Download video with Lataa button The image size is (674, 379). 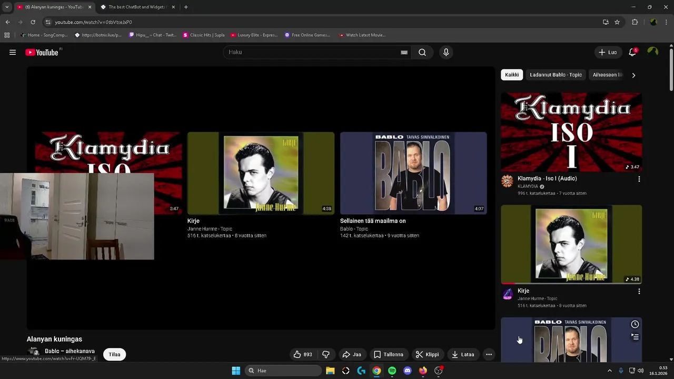pyautogui.click(x=463, y=354)
